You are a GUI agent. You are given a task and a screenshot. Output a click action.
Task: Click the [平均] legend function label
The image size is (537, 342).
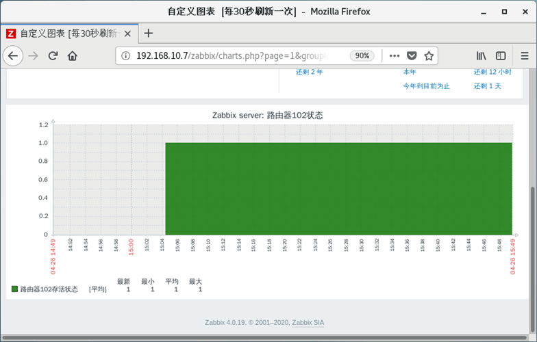98,289
